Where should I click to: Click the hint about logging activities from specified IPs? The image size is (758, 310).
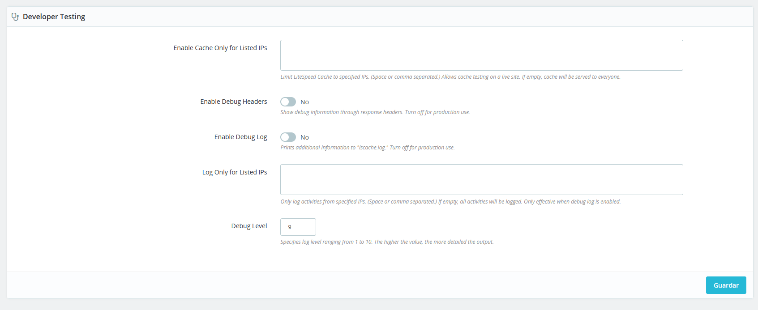[450, 202]
